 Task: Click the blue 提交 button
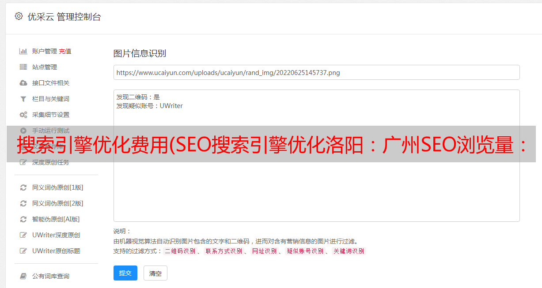(x=125, y=273)
